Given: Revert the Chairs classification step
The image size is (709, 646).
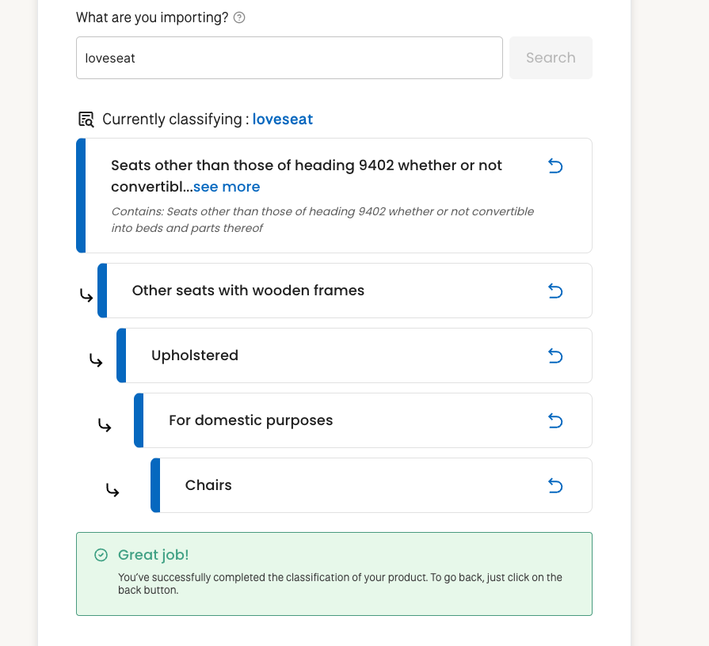Looking at the screenshot, I should pyautogui.click(x=555, y=485).
